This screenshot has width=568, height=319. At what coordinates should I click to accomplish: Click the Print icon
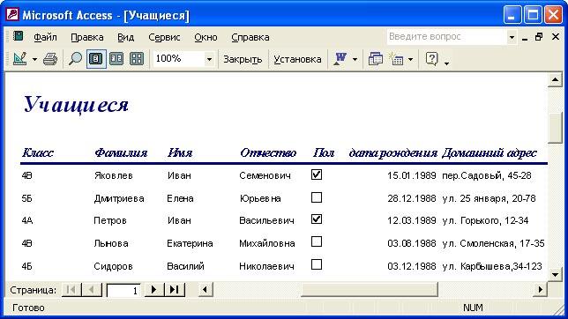50,59
